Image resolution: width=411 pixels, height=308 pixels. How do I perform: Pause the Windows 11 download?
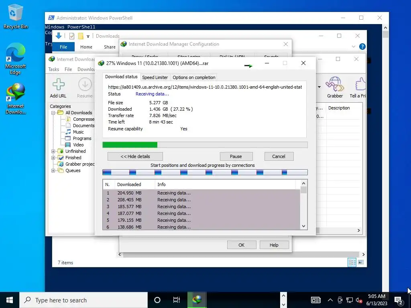236,156
